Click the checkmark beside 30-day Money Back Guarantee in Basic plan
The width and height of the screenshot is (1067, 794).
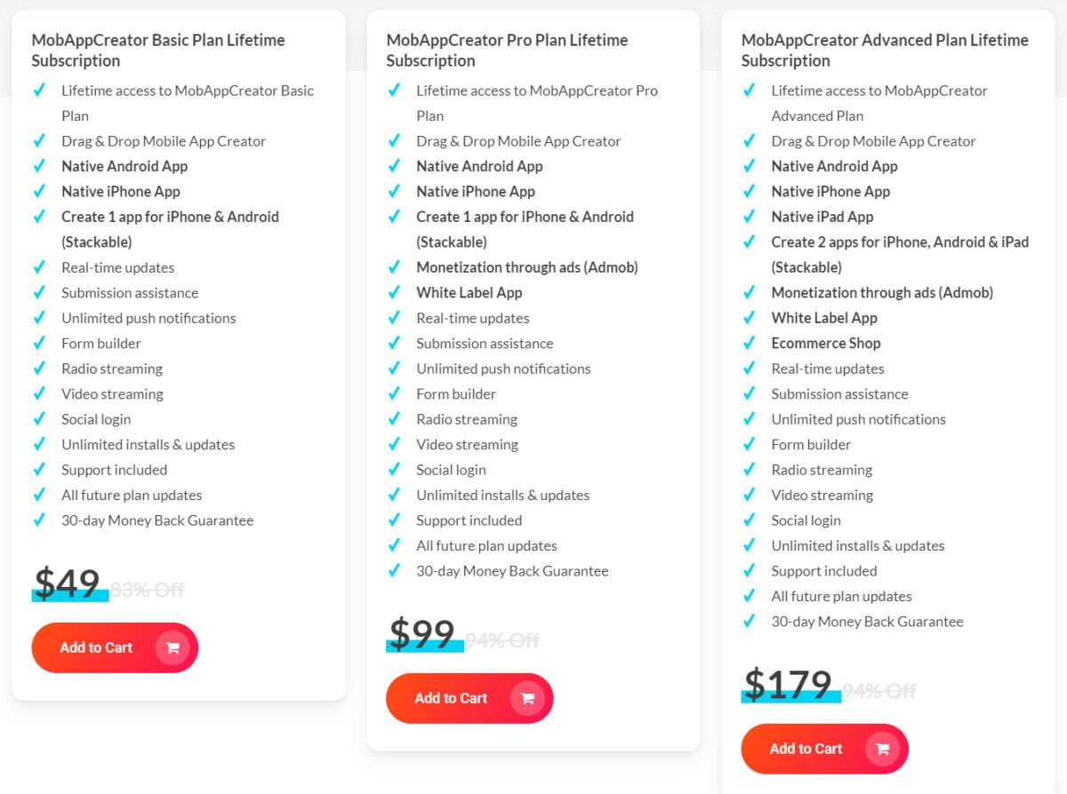(x=39, y=520)
